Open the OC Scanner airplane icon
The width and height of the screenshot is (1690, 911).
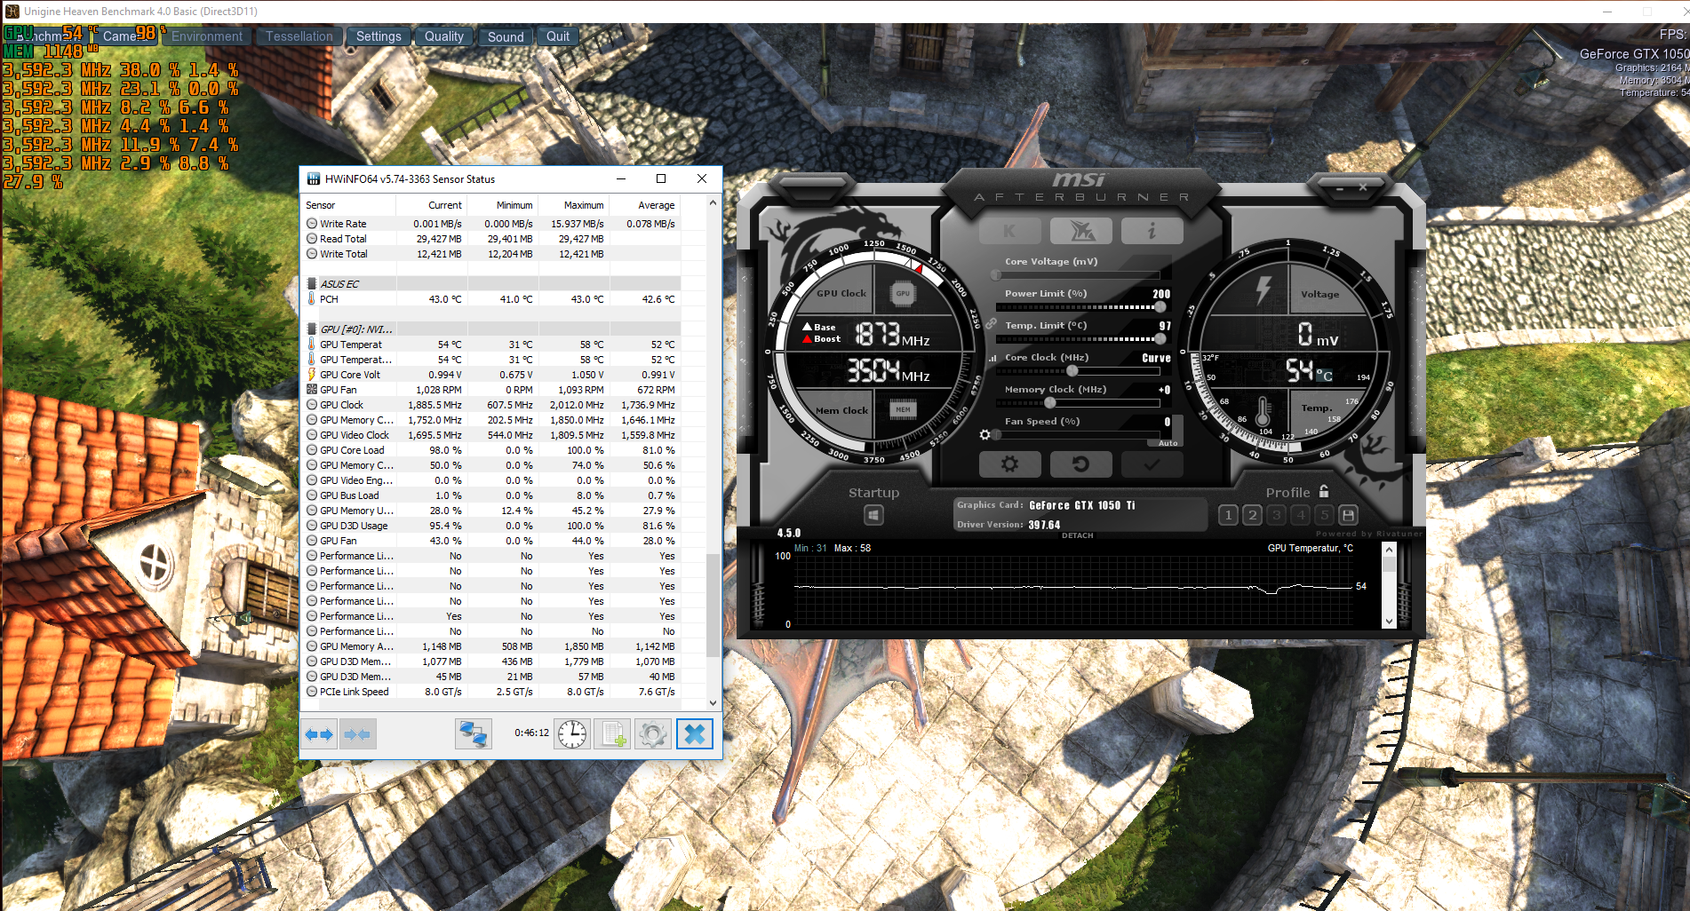coord(1080,232)
